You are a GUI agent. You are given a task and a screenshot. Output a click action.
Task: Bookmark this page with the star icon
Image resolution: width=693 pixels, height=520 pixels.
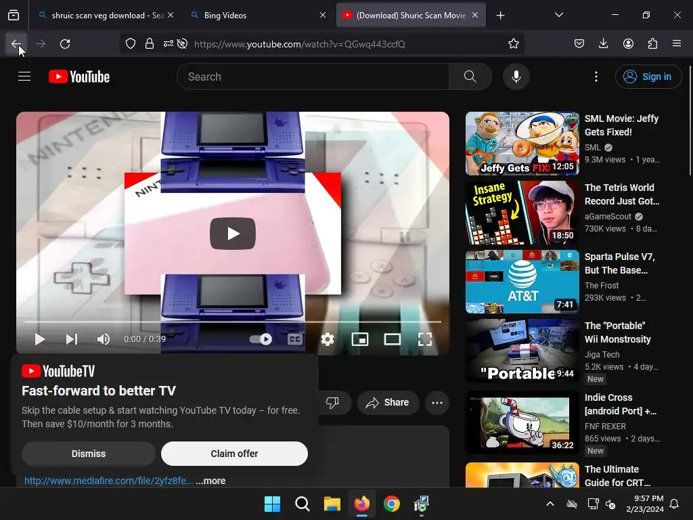click(513, 44)
